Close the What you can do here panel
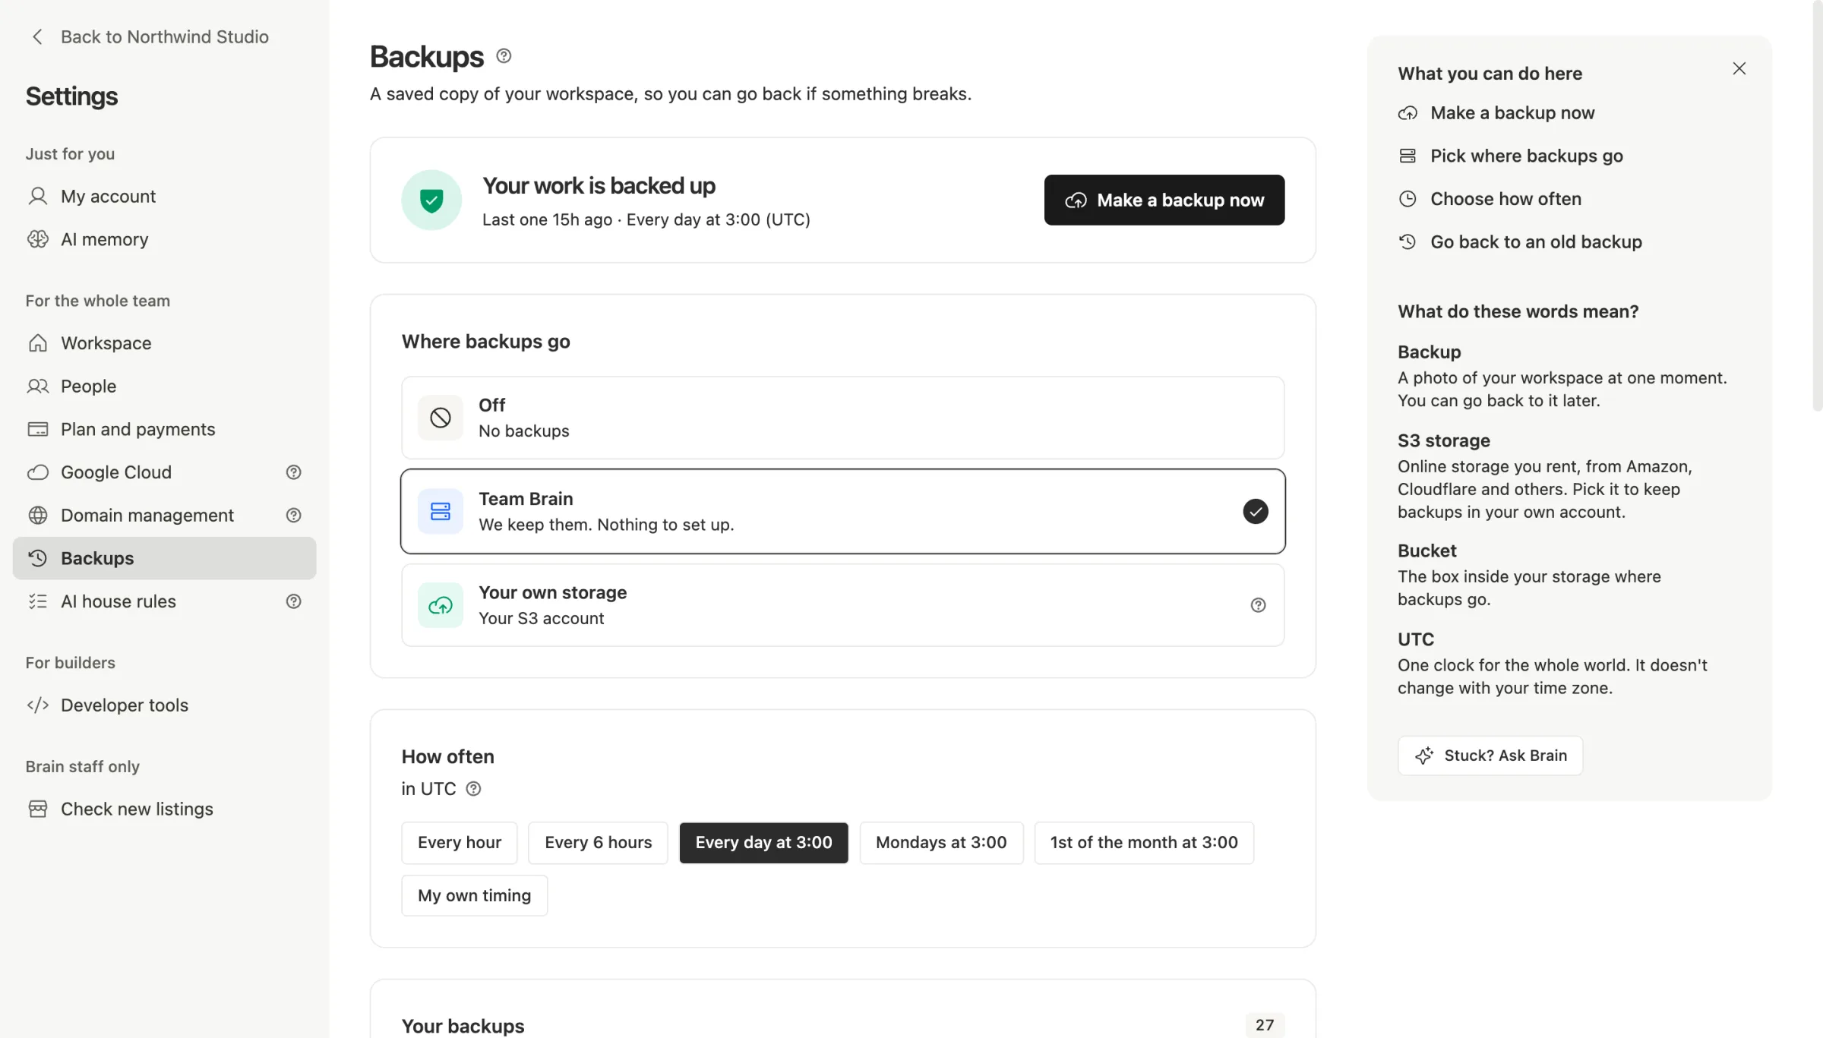1823x1038 pixels. coord(1739,69)
